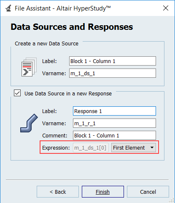Click the HyperStudy microscope icon in title bar
This screenshot has height=203, width=175.
(x=8, y=8)
